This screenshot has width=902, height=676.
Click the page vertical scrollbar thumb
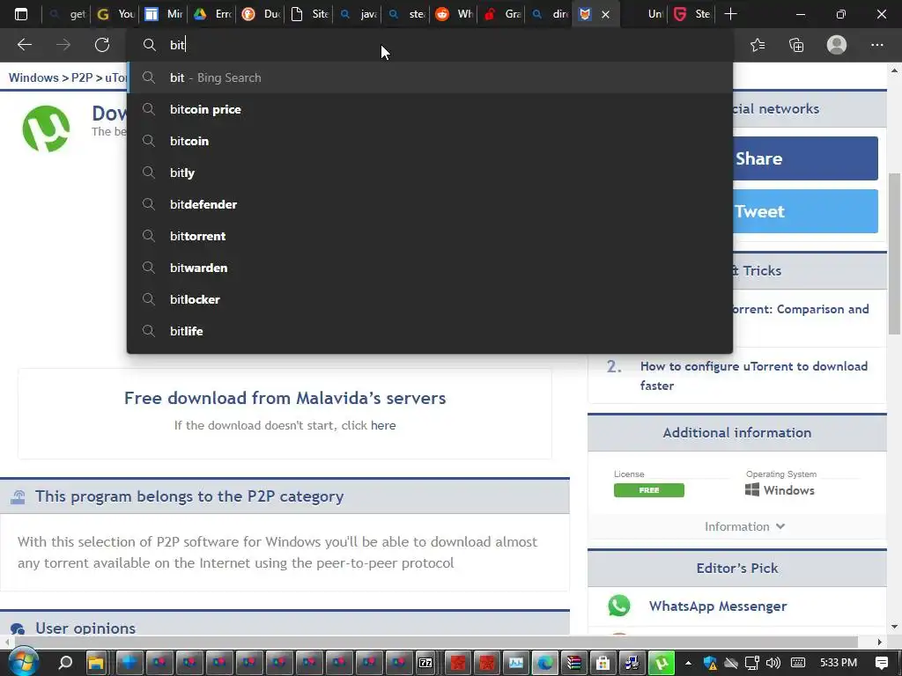(895, 253)
